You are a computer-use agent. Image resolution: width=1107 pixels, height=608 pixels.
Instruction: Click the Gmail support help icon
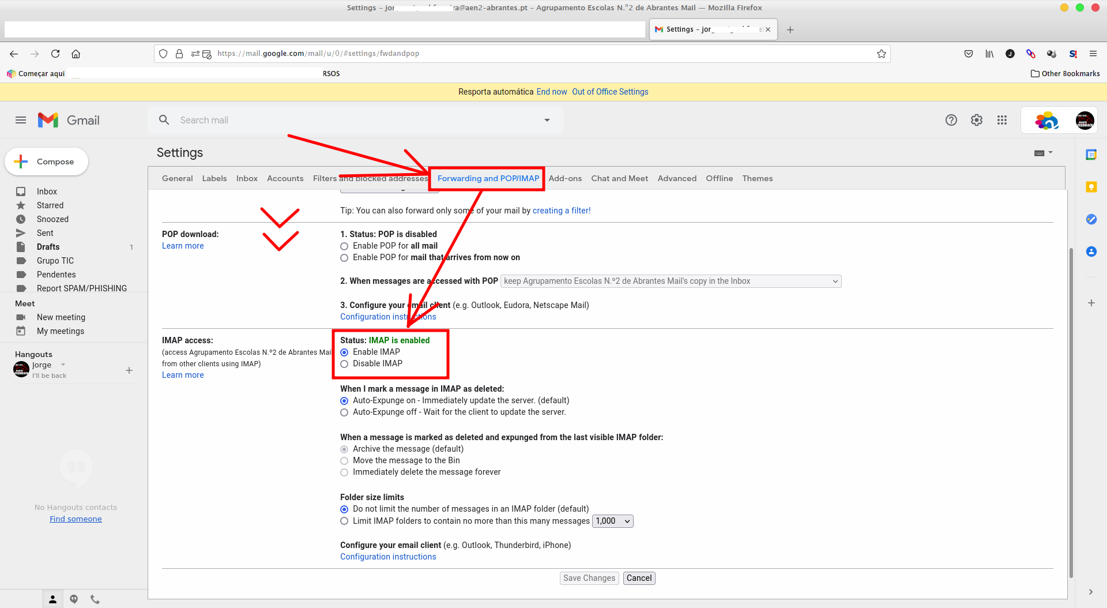tap(951, 120)
